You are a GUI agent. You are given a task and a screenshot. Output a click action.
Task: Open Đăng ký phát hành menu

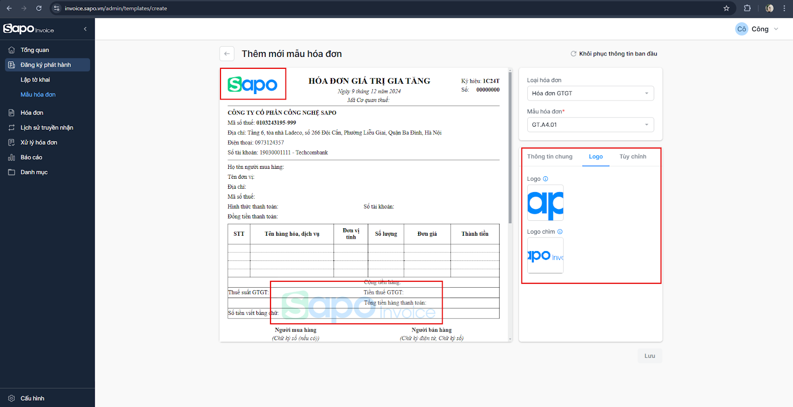tap(48, 65)
